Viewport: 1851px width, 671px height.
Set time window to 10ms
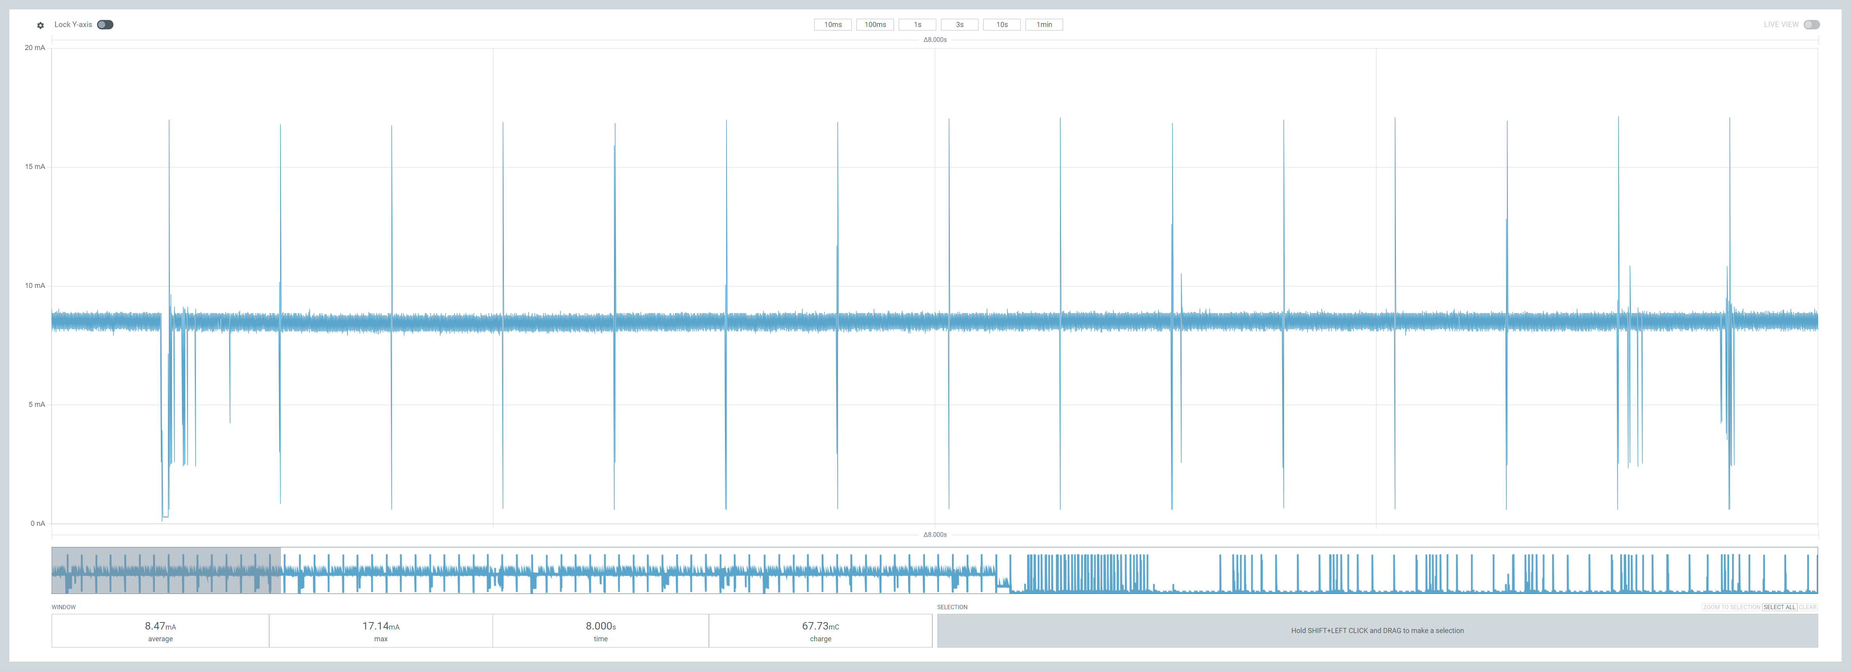[x=832, y=24]
